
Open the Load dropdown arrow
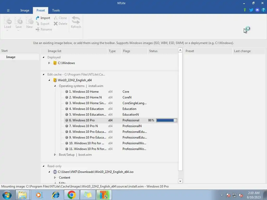click(7, 30)
